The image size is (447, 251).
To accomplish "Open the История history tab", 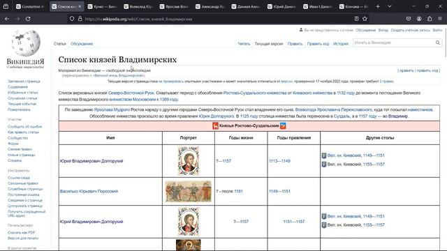I will pyautogui.click(x=341, y=44).
